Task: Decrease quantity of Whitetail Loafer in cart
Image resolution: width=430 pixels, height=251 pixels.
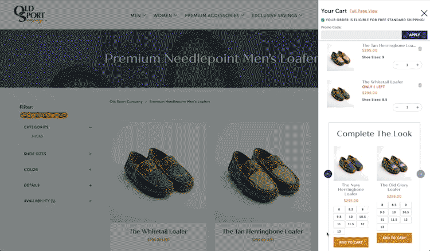Action: coord(396,107)
